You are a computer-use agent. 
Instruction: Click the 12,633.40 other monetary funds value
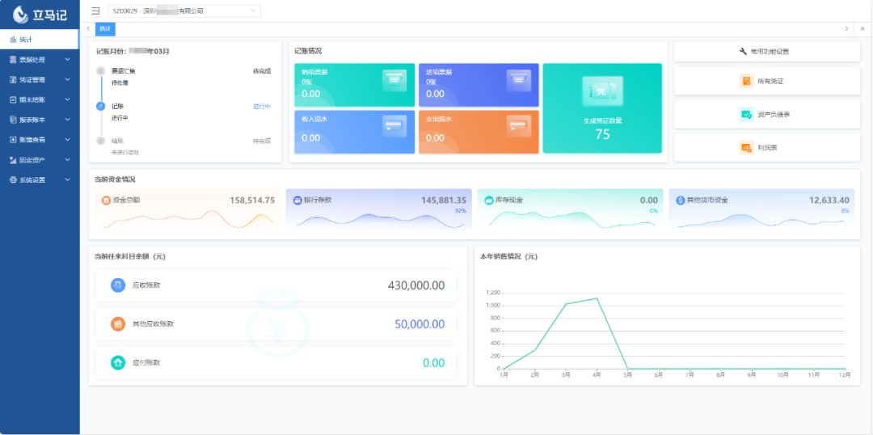[x=829, y=201]
